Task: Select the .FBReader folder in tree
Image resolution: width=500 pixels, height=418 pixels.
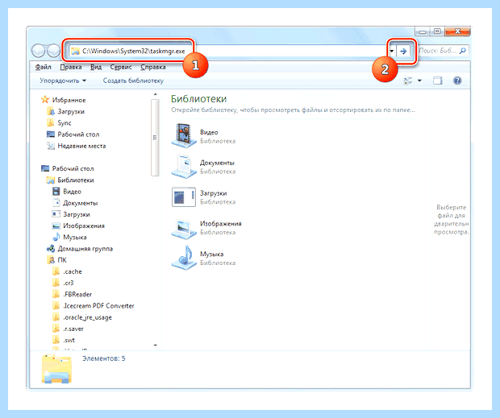Action: (77, 295)
